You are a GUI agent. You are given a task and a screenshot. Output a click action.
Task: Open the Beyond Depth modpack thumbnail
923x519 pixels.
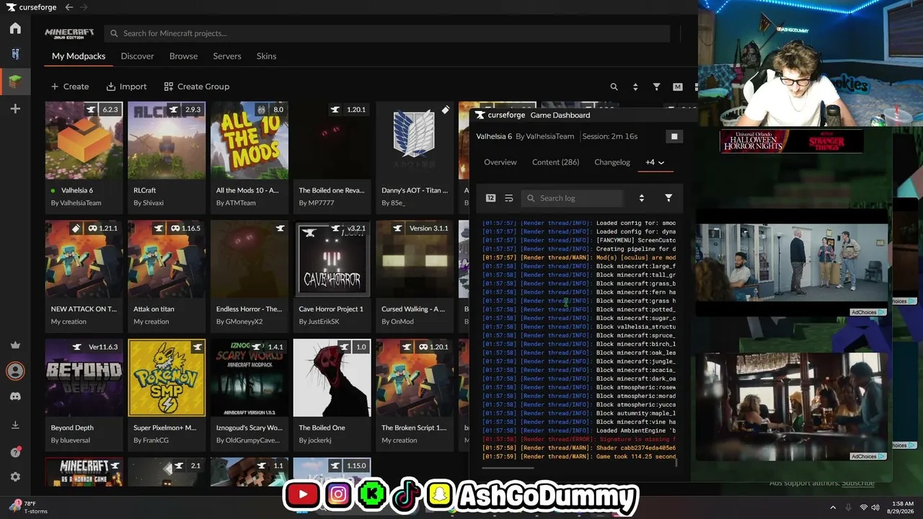point(84,378)
